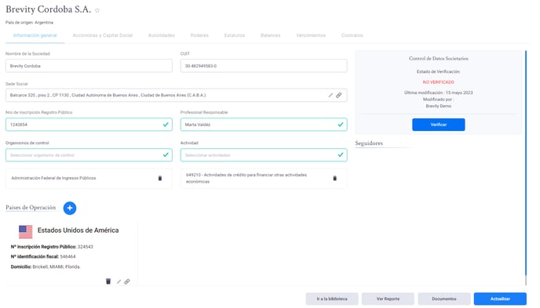
Task: Click the Domicilio Brickell, MIAMI, Florida text
Action: pos(46,266)
